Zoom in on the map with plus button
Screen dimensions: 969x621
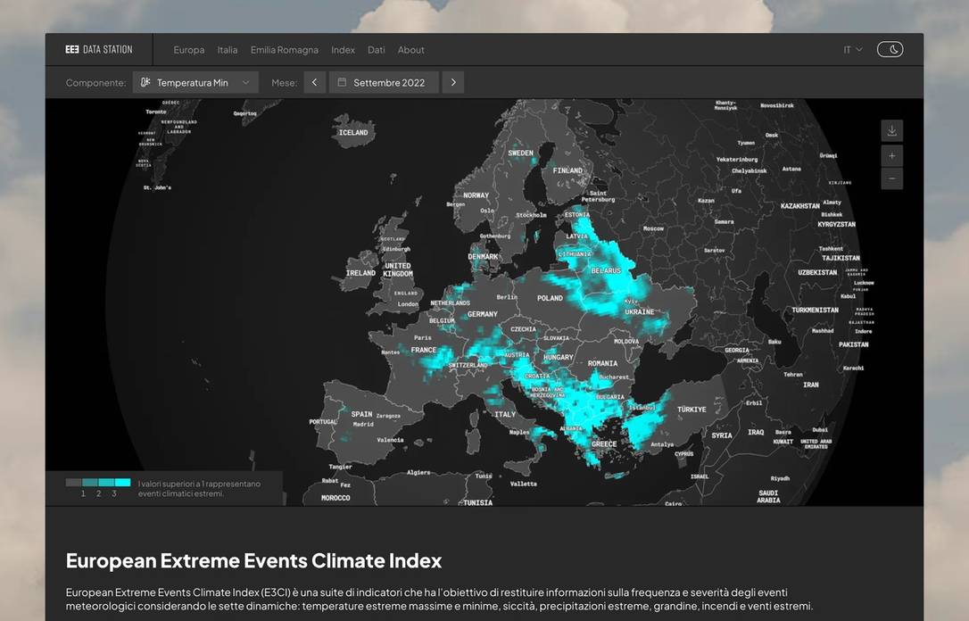891,155
